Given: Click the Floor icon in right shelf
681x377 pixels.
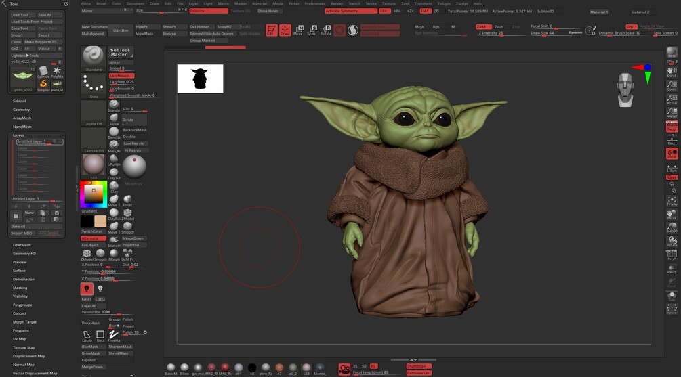Looking at the screenshot, I should click(672, 140).
